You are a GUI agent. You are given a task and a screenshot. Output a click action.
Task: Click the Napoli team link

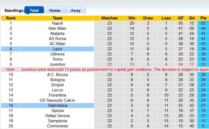click(57, 23)
